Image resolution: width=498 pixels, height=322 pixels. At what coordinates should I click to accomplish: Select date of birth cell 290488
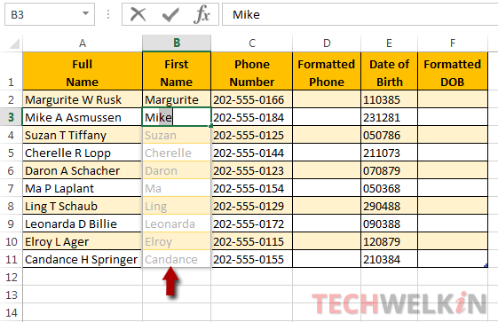coord(389,206)
